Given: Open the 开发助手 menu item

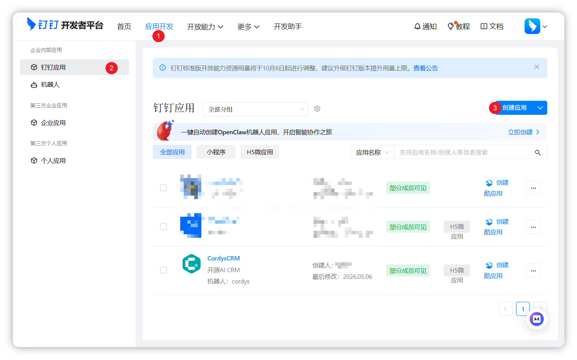Looking at the screenshot, I should pyautogui.click(x=288, y=27).
